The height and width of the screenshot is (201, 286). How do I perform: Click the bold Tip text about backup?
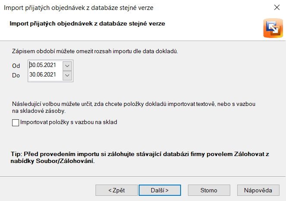pos(138,158)
